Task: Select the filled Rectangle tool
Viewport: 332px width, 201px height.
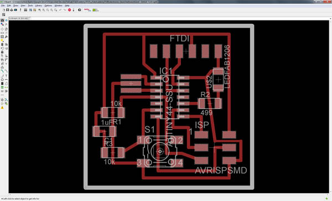Action: (2, 84)
